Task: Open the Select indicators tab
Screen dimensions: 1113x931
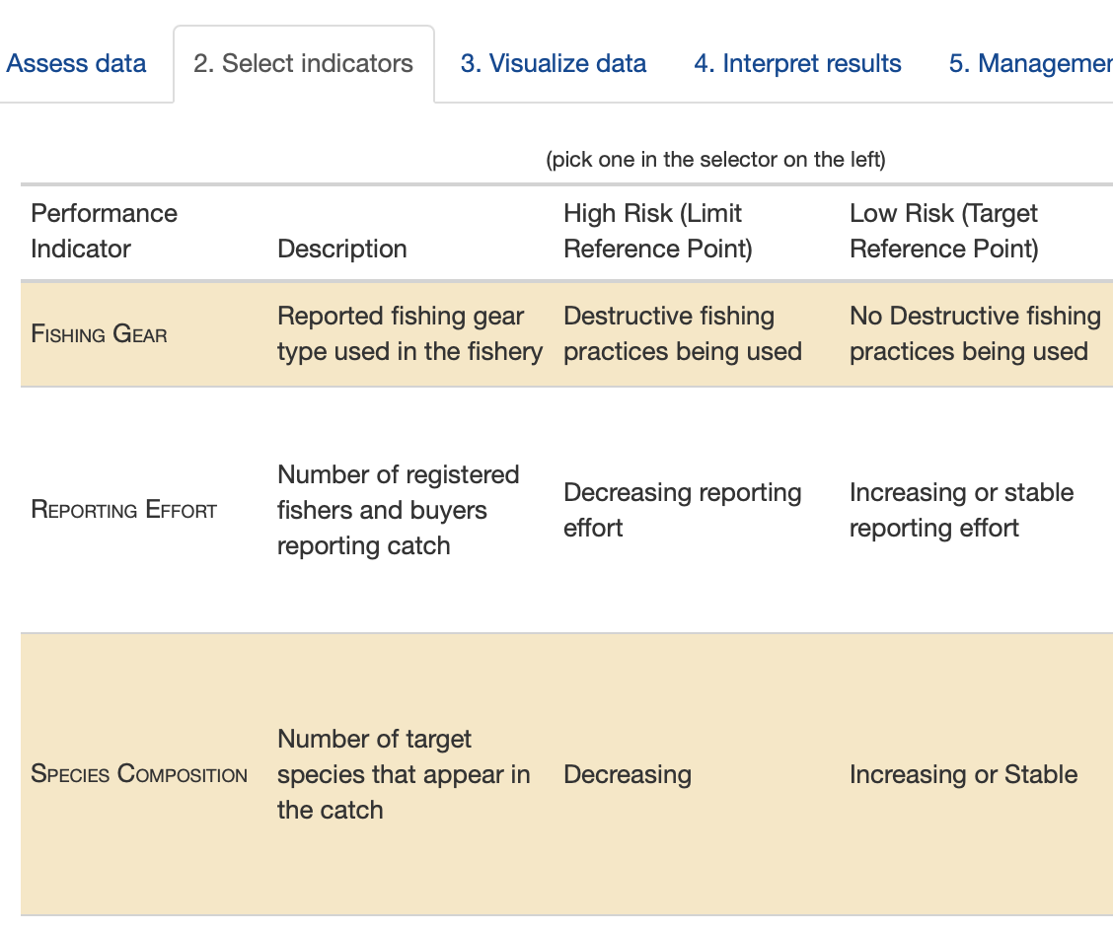Action: [x=303, y=63]
